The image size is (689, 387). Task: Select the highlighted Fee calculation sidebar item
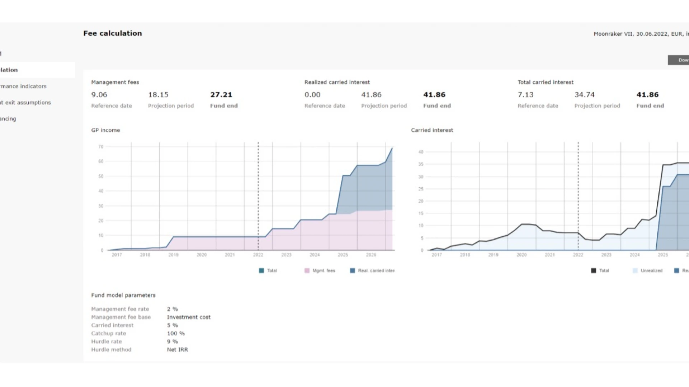[9, 70]
